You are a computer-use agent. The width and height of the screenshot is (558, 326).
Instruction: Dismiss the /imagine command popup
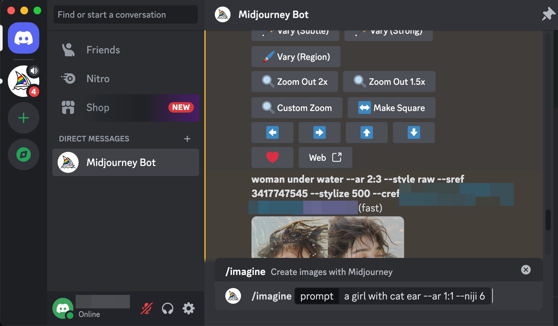coord(526,270)
